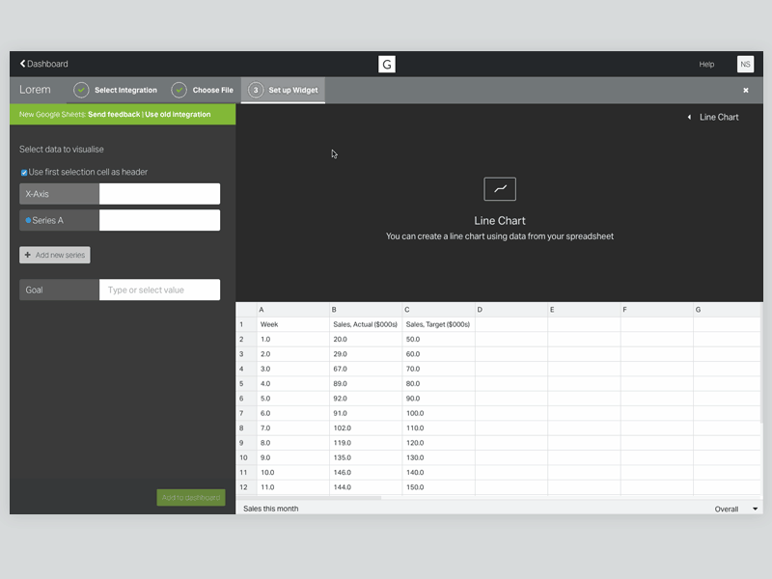772x579 pixels.
Task: Select the cell with value 146.0
Action: pos(366,472)
